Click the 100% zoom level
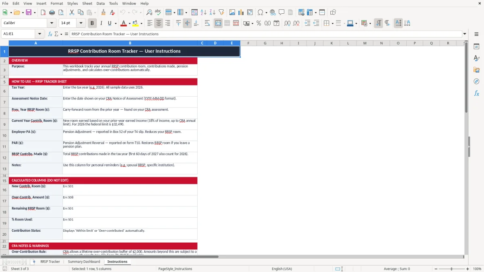Image resolution: width=484 pixels, height=272 pixels. (x=477, y=269)
